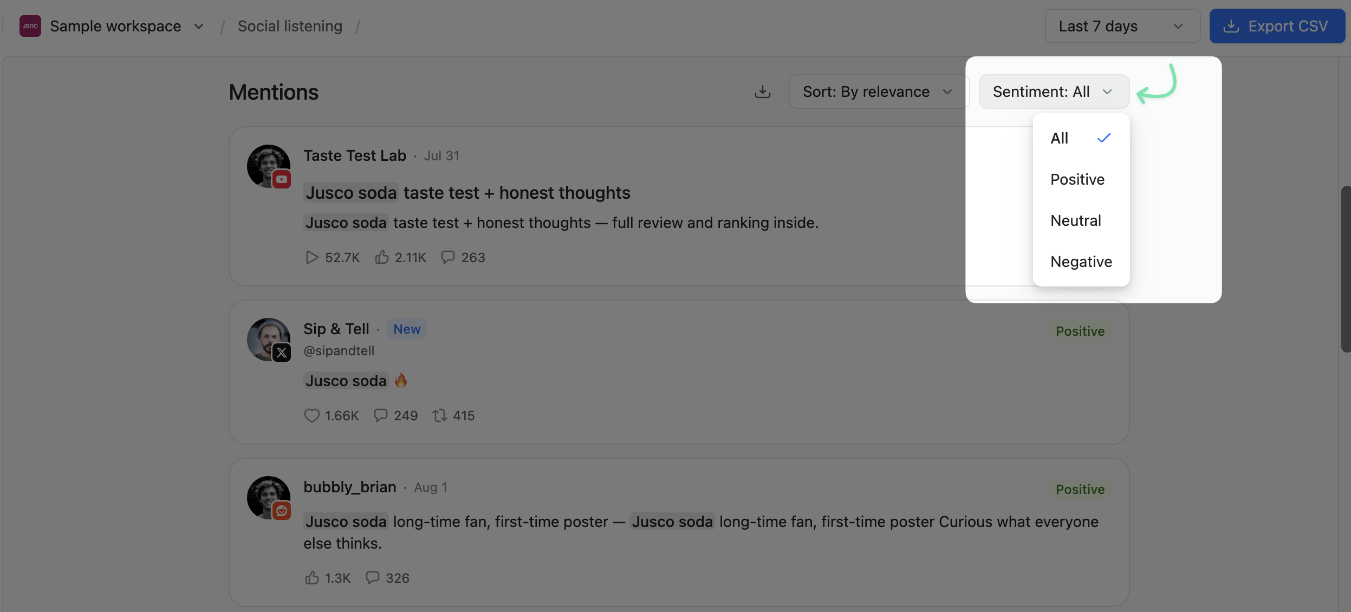This screenshot has width=1351, height=612.
Task: Click the download icon beside Mentions heading
Action: [x=762, y=92]
